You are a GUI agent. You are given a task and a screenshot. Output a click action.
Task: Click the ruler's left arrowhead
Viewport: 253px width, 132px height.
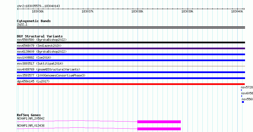coord(18,9)
